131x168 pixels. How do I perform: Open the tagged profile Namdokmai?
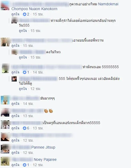click(x=108, y=4)
